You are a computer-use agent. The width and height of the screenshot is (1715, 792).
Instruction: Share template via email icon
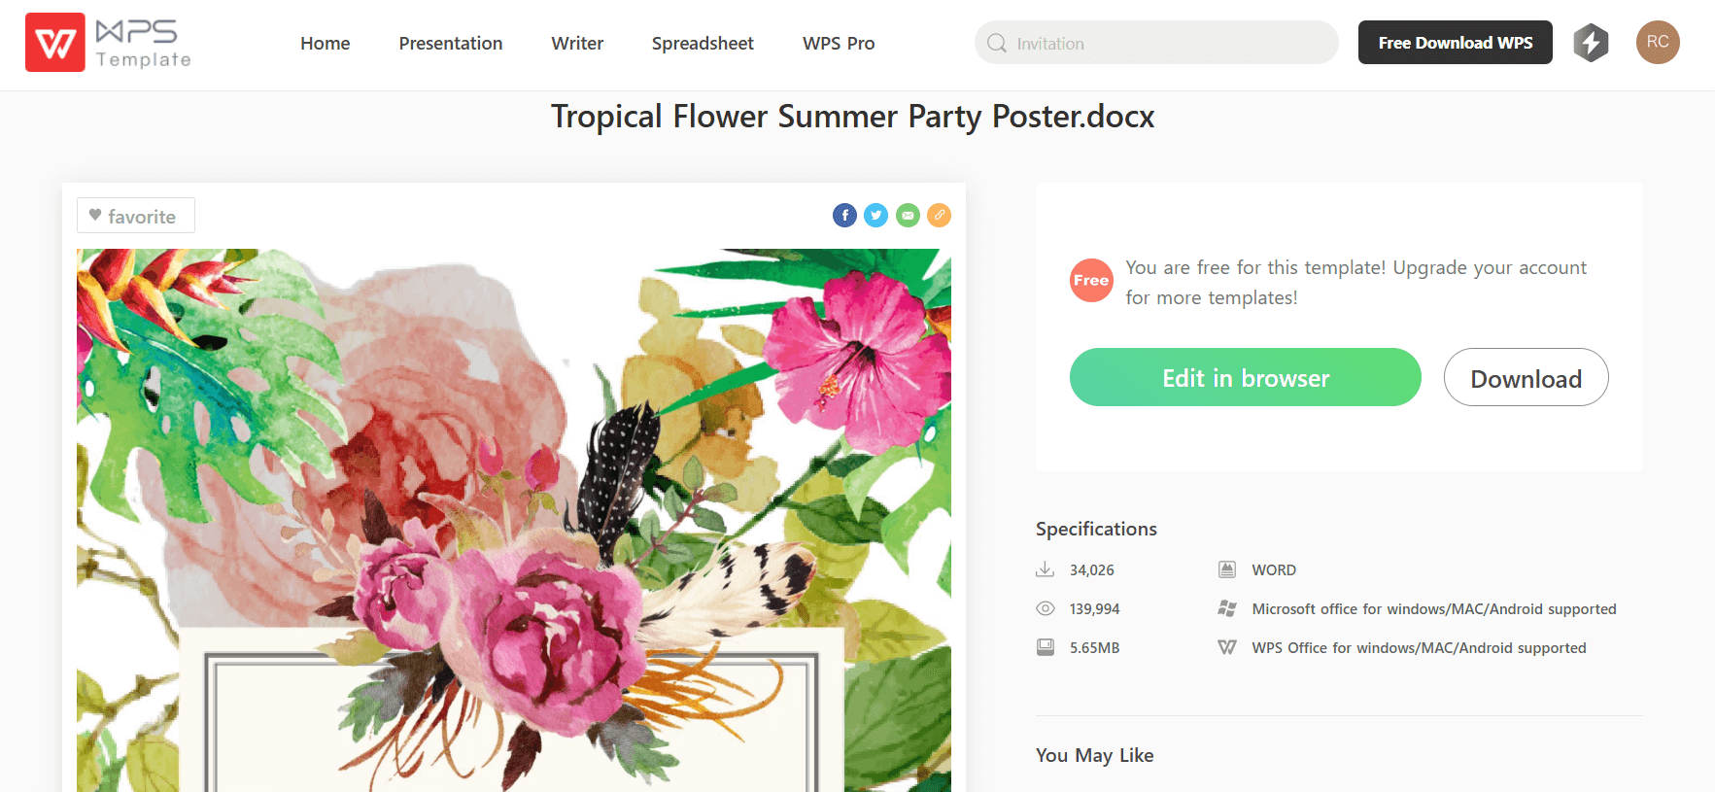click(x=908, y=216)
